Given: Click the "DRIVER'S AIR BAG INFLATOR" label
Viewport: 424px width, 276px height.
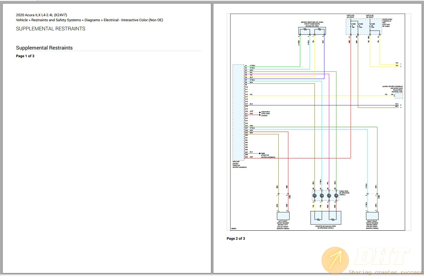Looking at the screenshot, I should coord(325,227).
